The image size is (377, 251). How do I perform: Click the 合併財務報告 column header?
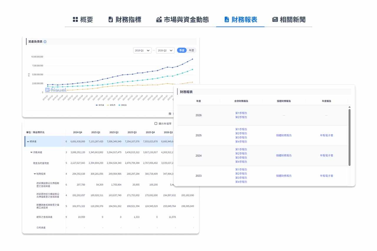click(x=241, y=101)
